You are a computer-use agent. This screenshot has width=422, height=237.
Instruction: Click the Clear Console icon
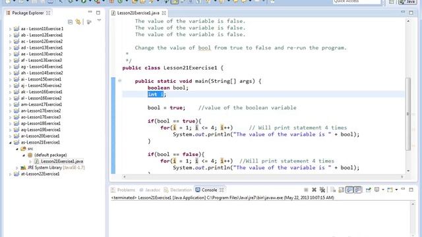(333, 190)
